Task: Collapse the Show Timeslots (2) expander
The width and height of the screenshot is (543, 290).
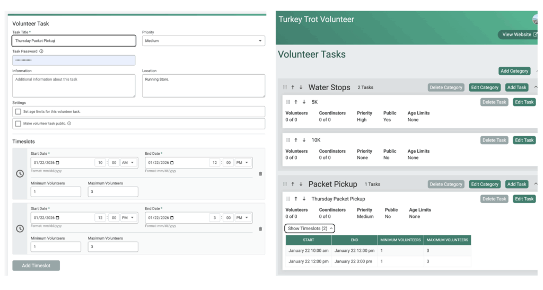Action: [x=310, y=229]
